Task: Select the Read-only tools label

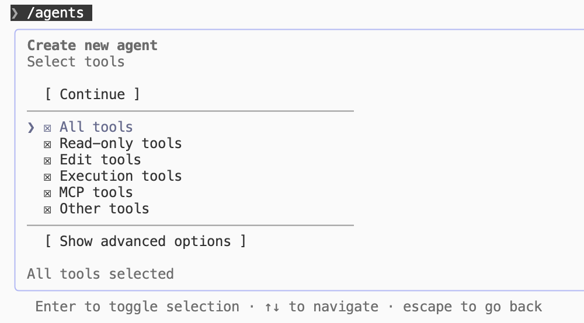Action: point(121,143)
